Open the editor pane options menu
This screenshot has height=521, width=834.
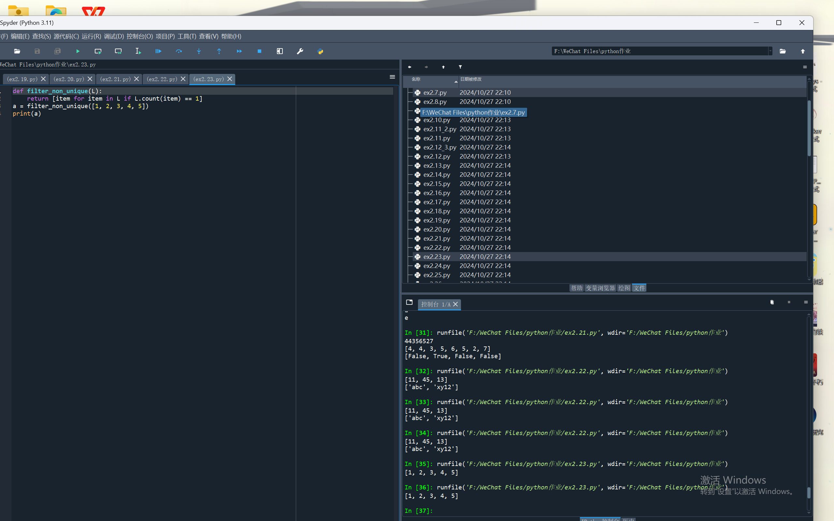392,77
